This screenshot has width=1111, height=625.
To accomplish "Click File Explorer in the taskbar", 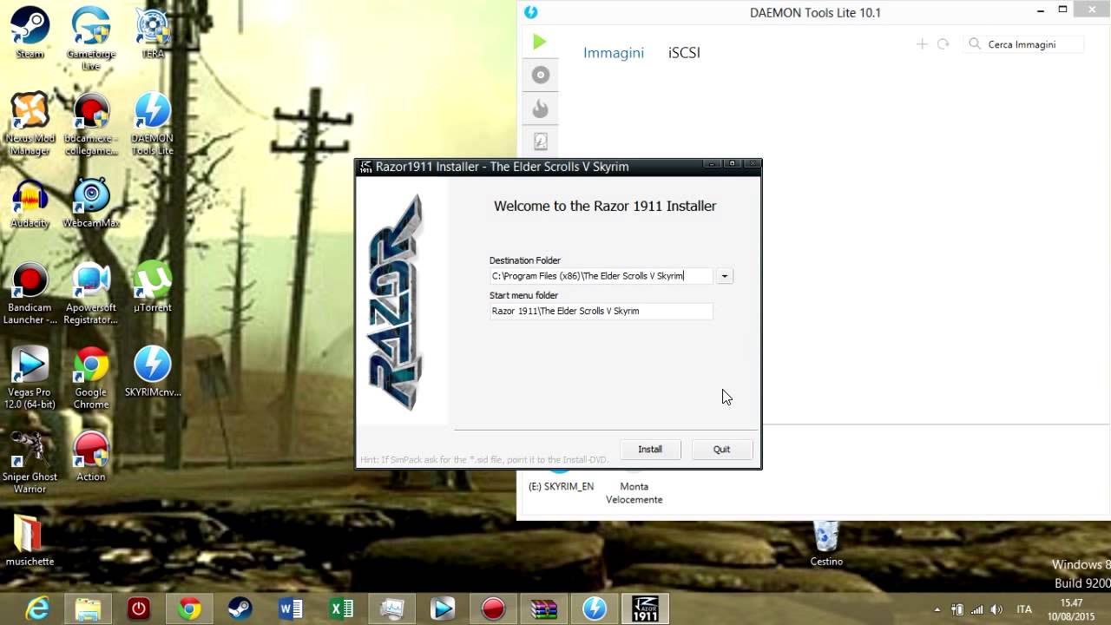I will [88, 609].
